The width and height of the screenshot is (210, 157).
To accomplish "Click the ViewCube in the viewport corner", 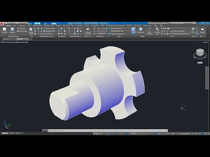I will 200,53.
